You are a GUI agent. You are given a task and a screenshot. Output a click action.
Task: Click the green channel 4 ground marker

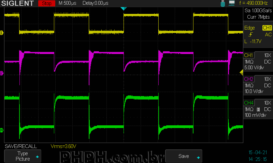2,130
